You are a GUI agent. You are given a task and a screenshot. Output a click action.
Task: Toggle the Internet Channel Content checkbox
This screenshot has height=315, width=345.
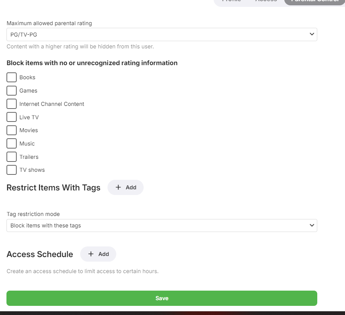12,104
